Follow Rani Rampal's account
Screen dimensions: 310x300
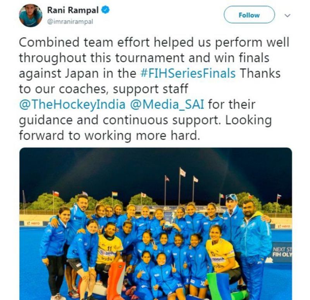pos(249,15)
